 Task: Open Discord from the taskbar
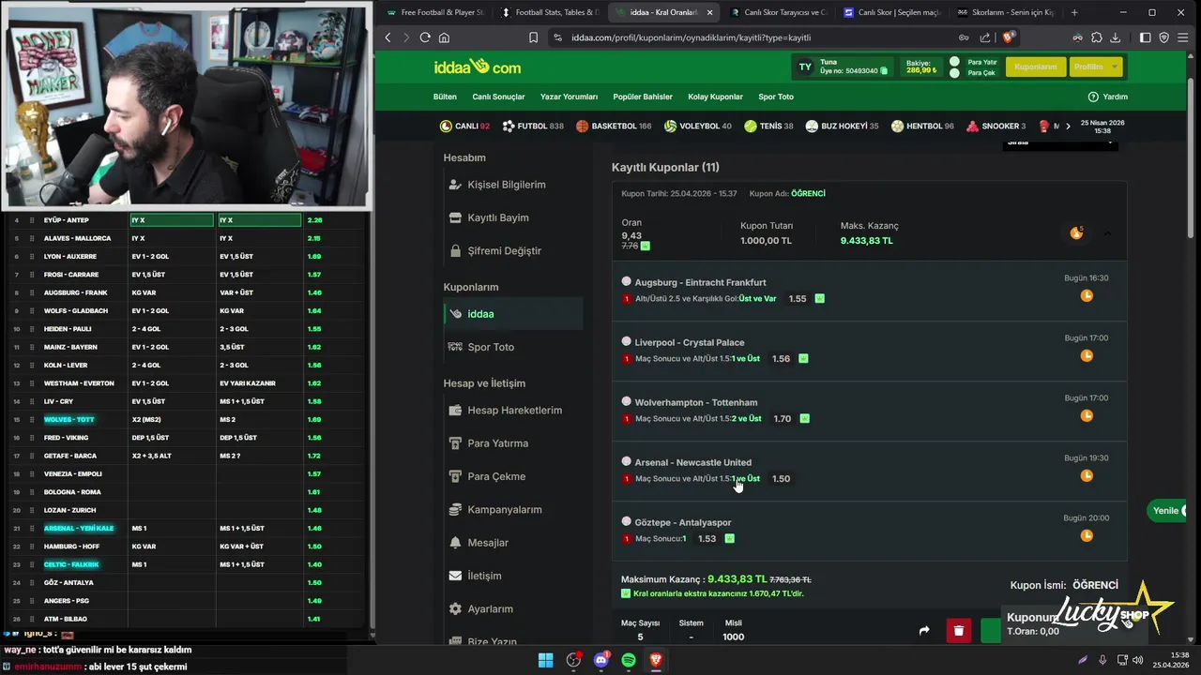pos(601,660)
